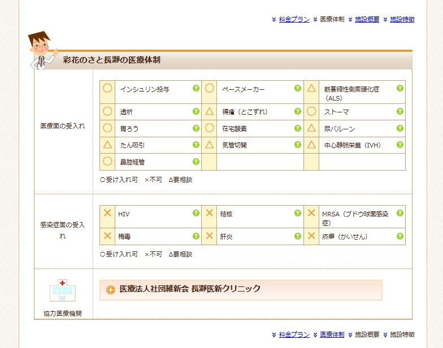Screen dimensions: 443x348
Task: Click help icon for 褥瘡(とこずれ)
Action: pyautogui.click(x=298, y=111)
